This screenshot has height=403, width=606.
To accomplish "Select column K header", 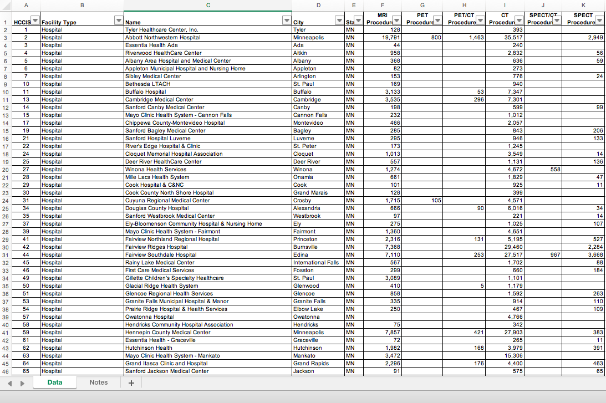I will click(x=583, y=6).
